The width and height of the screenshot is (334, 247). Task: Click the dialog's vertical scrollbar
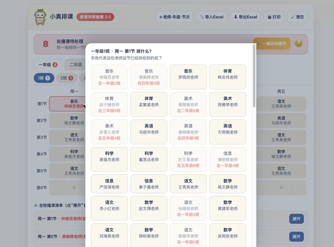click(254, 76)
